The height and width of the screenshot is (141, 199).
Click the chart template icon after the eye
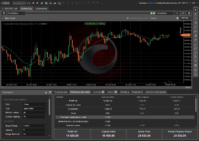(59, 3)
